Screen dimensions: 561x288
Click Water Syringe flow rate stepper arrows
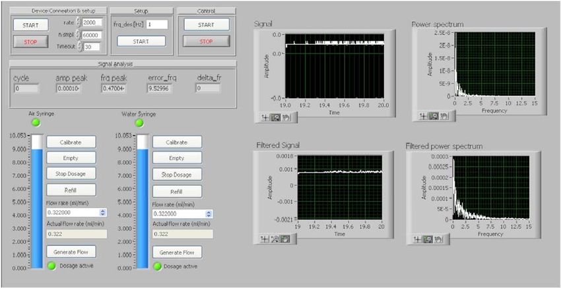pos(209,214)
